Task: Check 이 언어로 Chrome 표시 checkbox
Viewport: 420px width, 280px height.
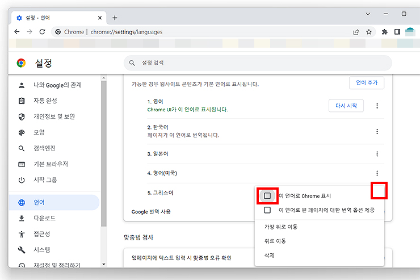Action: [267, 196]
